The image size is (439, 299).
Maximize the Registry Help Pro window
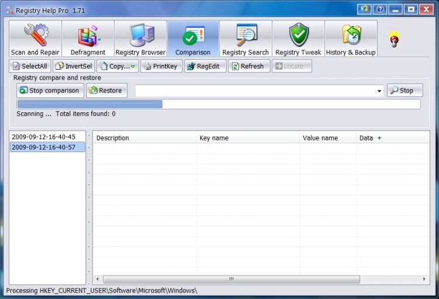411,9
